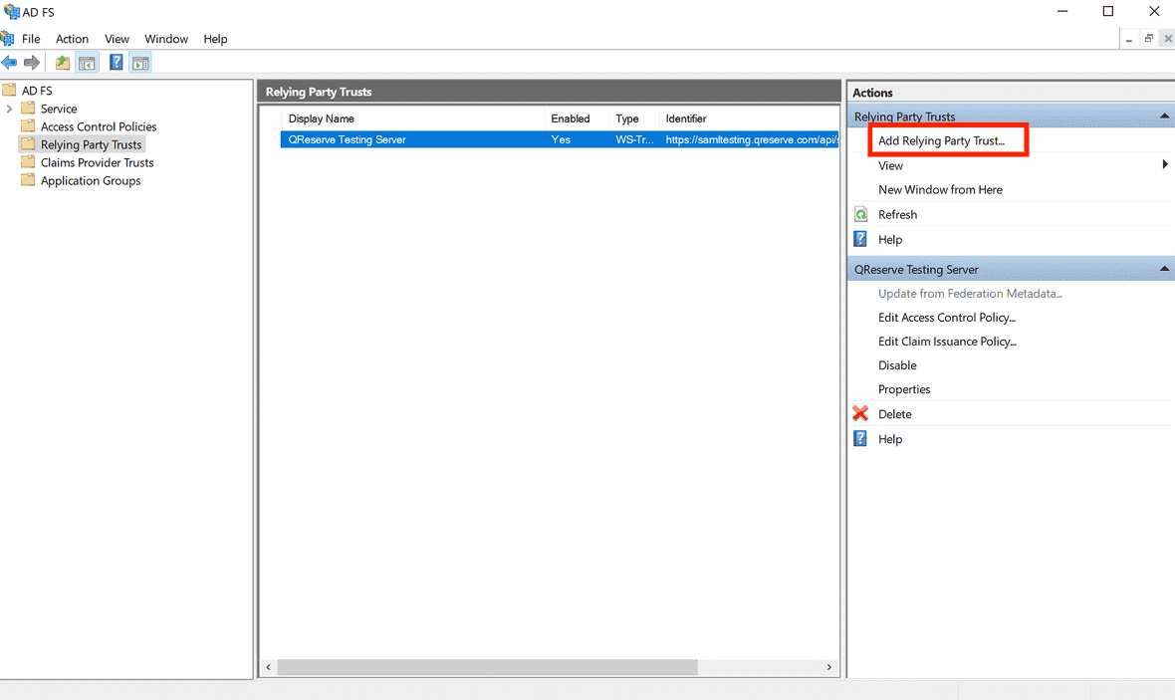This screenshot has width=1175, height=700.
Task: Click the Help icon under QReserve Testing Server
Action: coord(860,439)
